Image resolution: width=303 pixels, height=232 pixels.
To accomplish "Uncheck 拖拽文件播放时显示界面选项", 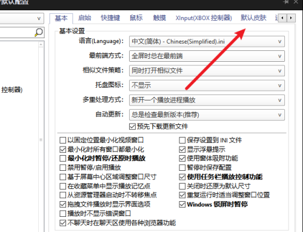I will coord(63,204).
